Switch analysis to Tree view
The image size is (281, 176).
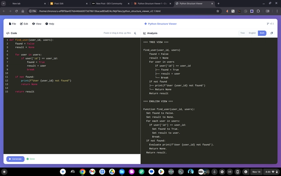(242, 33)
